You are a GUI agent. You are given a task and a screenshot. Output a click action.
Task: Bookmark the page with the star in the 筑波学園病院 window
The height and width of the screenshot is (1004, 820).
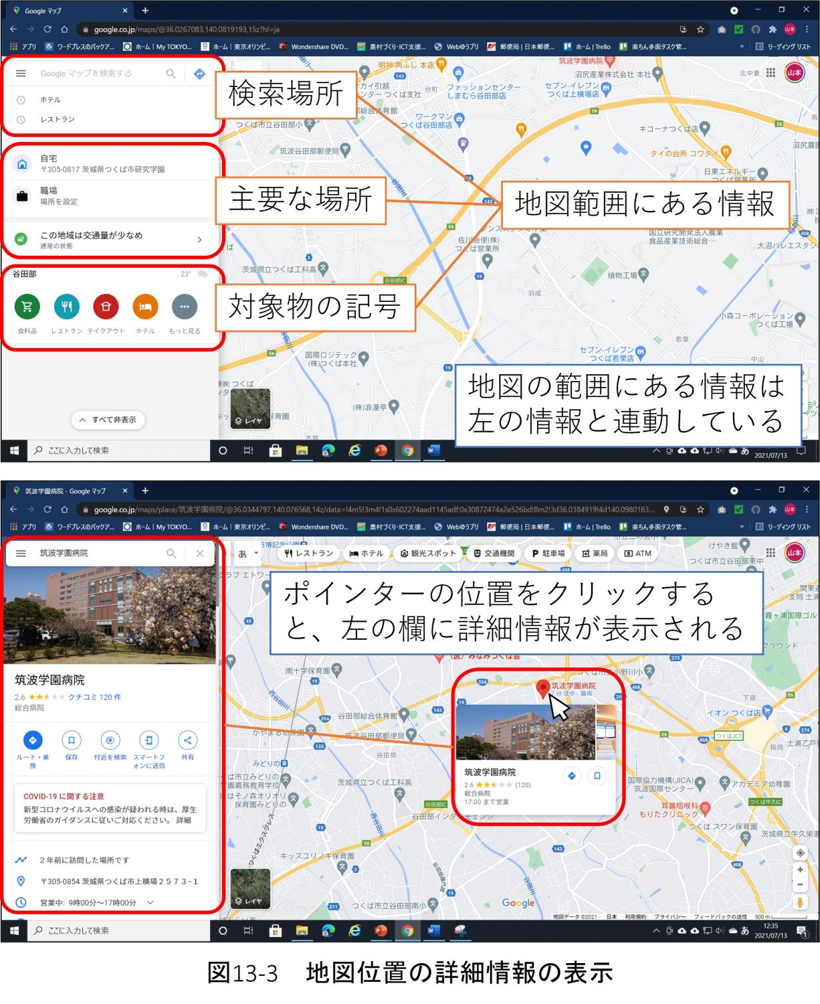click(x=700, y=509)
